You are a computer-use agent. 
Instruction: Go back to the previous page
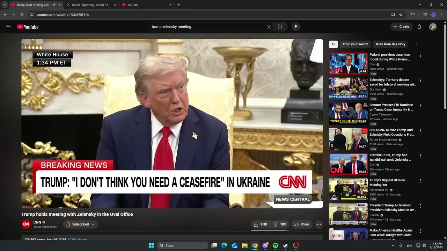(5, 15)
